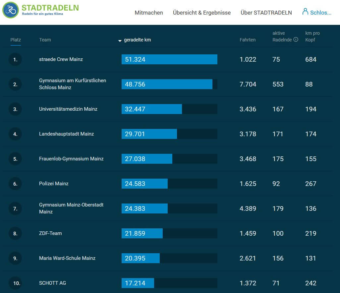Image resolution: width=340 pixels, height=293 pixels.
Task: Click the 32.447 km progress bar
Action: pos(169,109)
